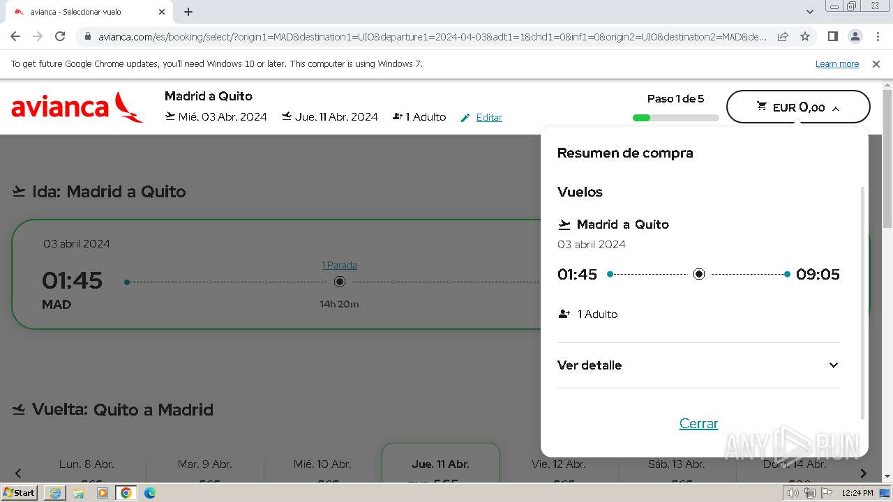Viewport: 893px width, 502px height.
Task: Click Chrome taskbar icon
Action: (x=126, y=493)
